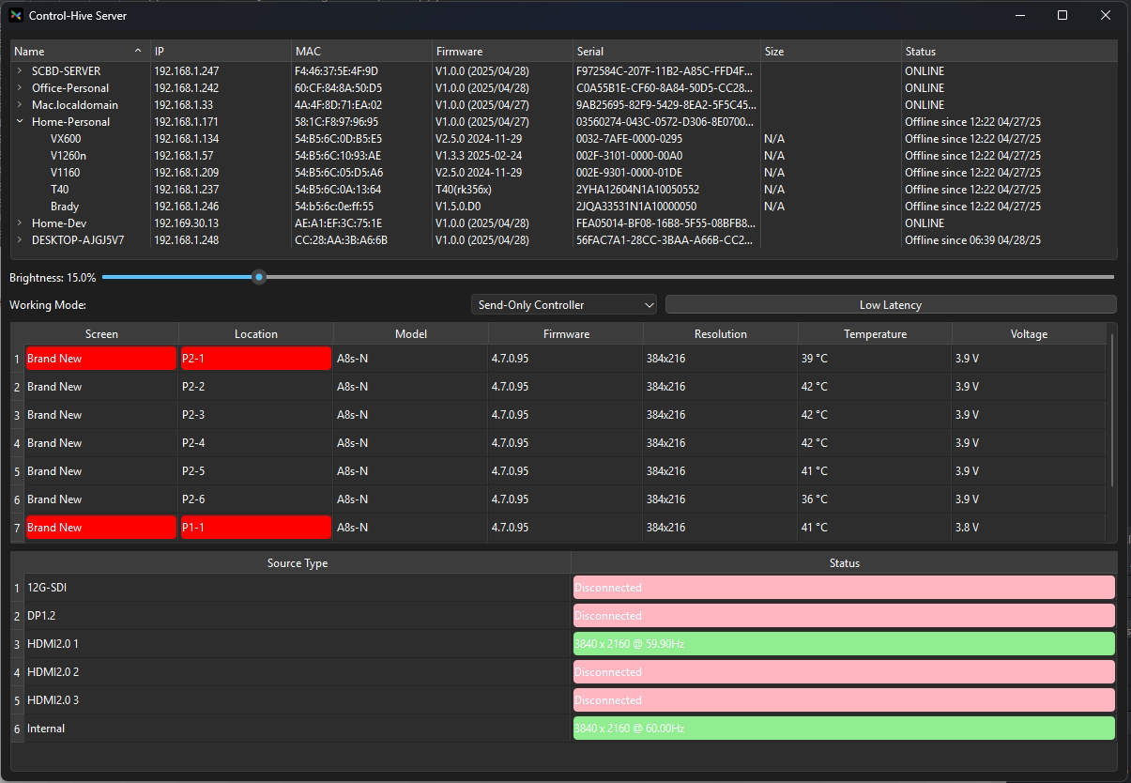Click firmware V2.5.0 2024-11-29 of VX600
Viewport: 1131px width, 783px height.
(479, 139)
